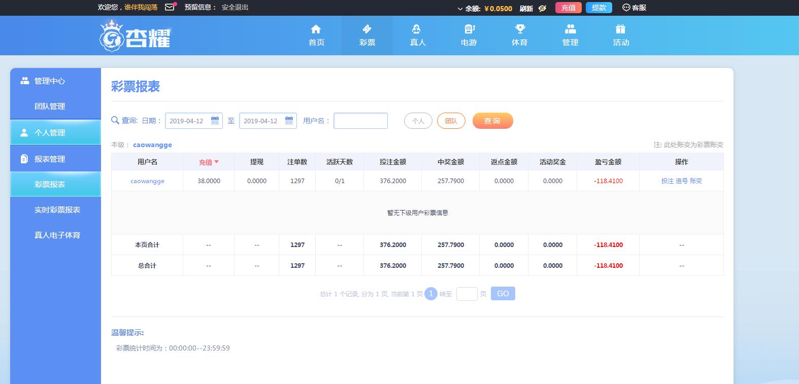This screenshot has width=799, height=384.
Task: Open the mail envelope icon
Action: [x=170, y=7]
